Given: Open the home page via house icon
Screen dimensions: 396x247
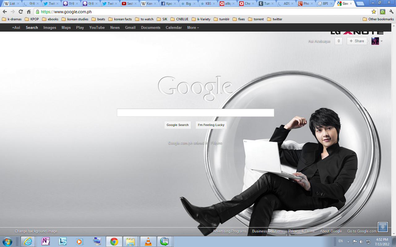Looking at the screenshot, I should pos(29,12).
